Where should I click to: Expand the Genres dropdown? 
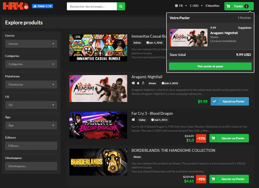click(x=31, y=44)
